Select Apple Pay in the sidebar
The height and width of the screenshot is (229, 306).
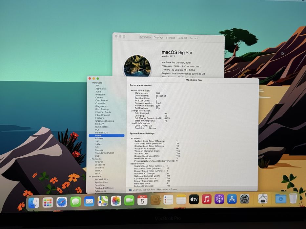click(100, 89)
